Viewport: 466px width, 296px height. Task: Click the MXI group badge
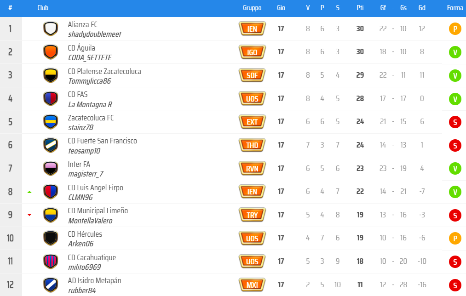tap(252, 285)
